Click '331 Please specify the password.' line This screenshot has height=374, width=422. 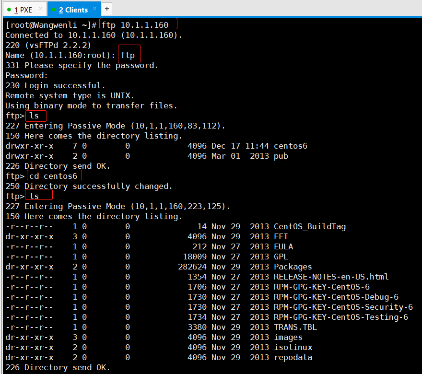coord(82,65)
